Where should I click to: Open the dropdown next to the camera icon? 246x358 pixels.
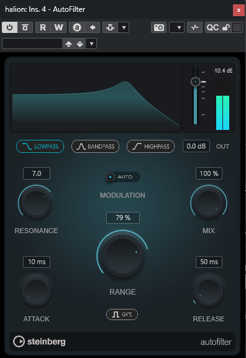[176, 27]
